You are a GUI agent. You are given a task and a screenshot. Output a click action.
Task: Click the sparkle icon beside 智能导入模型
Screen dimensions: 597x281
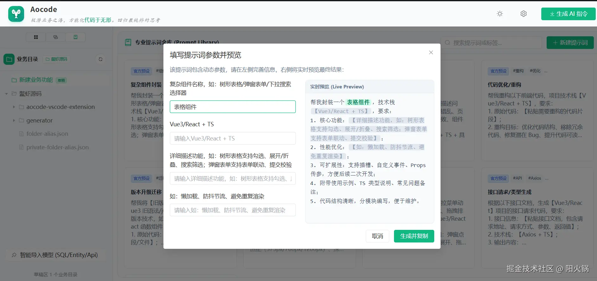pyautogui.click(x=14, y=255)
